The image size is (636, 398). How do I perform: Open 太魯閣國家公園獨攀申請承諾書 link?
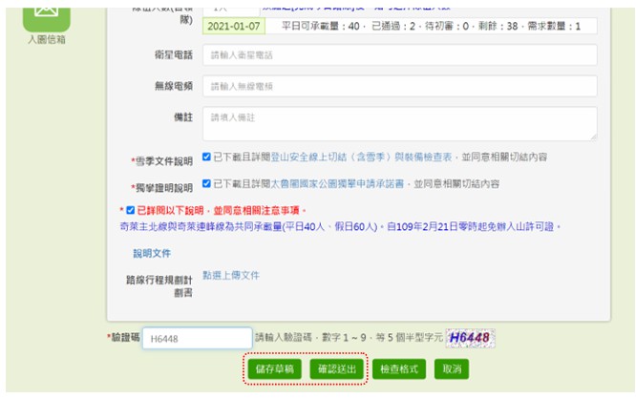coord(337,183)
